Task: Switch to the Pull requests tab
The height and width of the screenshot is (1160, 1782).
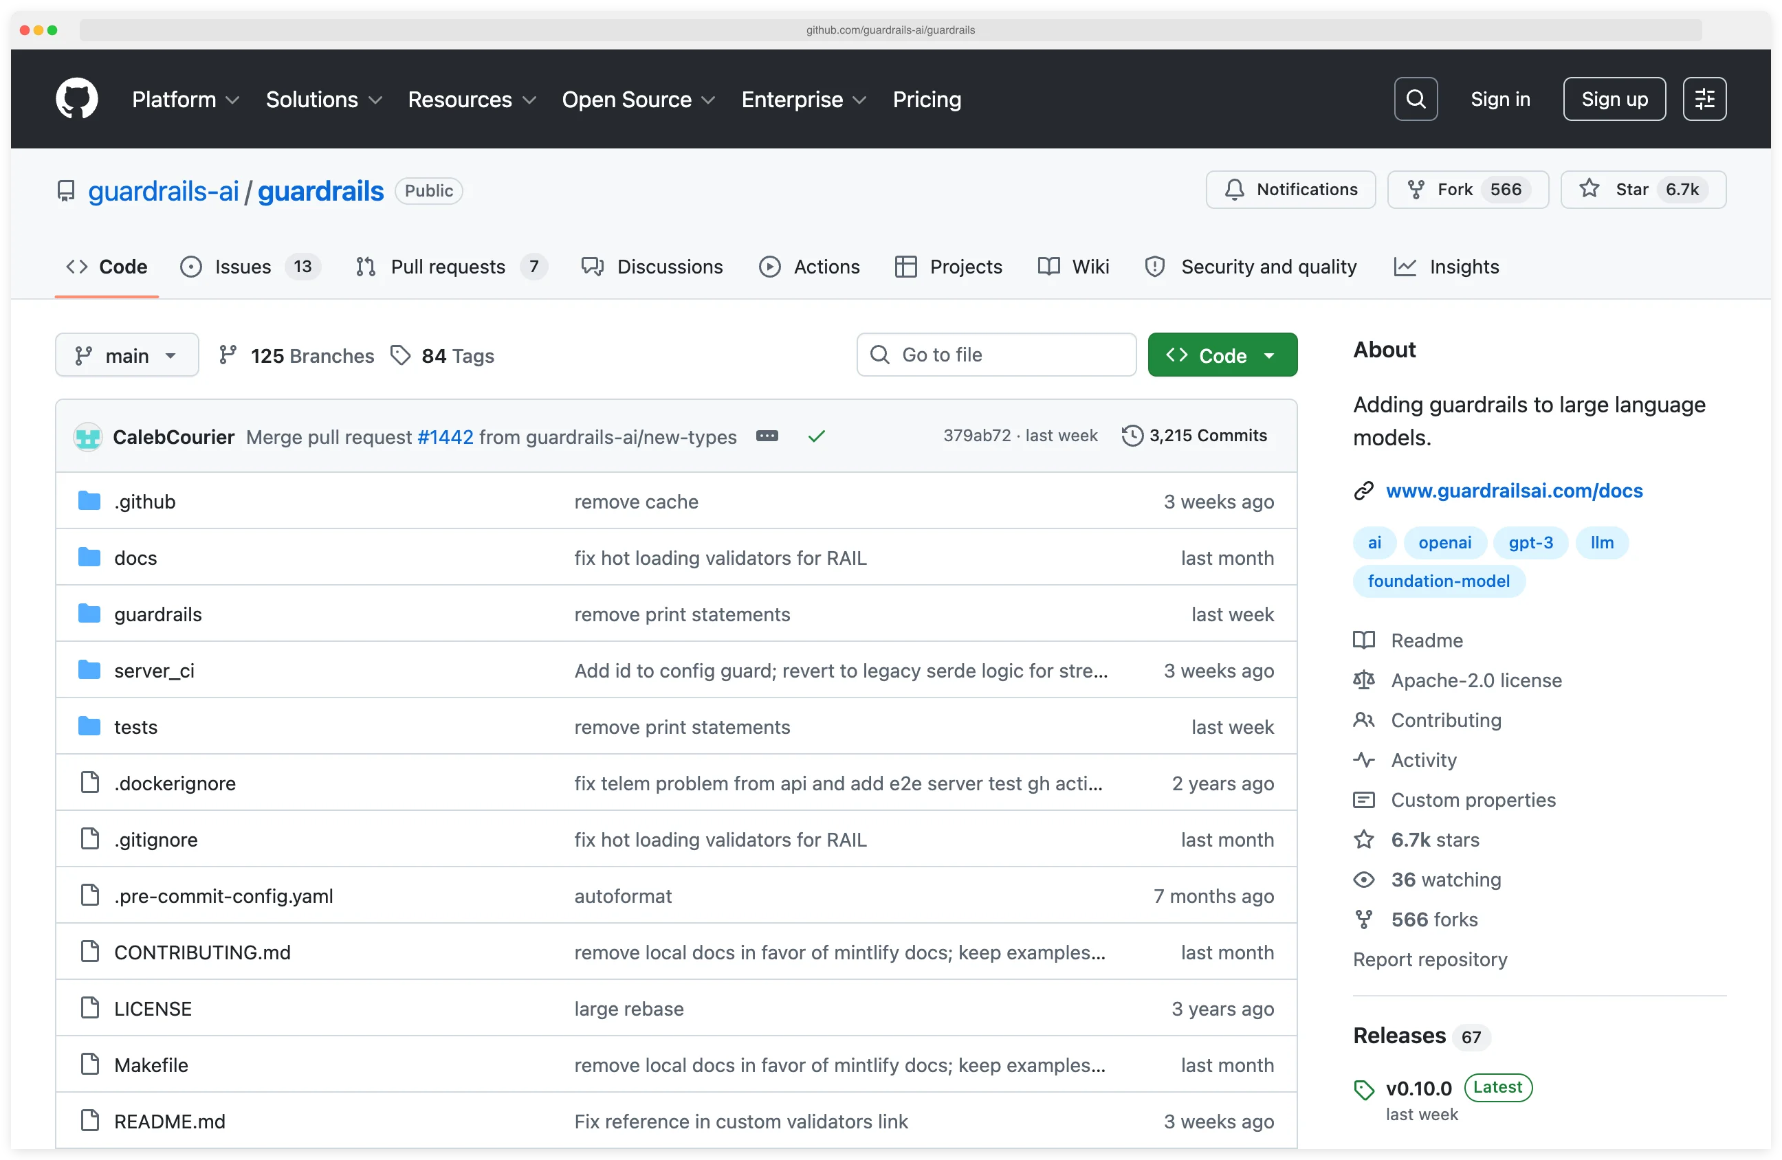Action: tap(448, 267)
